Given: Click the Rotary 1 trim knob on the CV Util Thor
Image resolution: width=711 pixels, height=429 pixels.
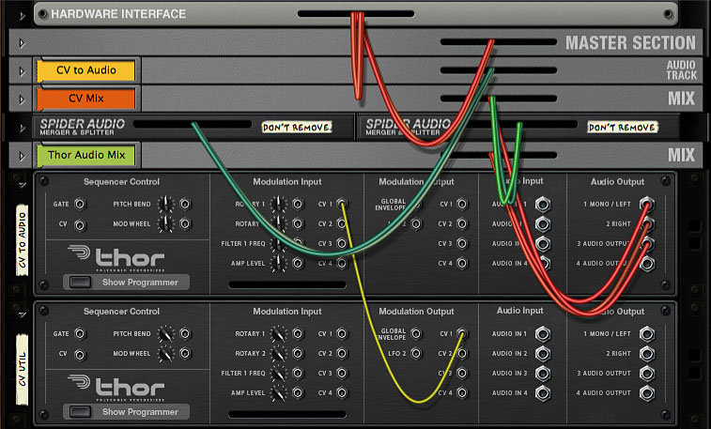Looking at the screenshot, I should click(278, 333).
